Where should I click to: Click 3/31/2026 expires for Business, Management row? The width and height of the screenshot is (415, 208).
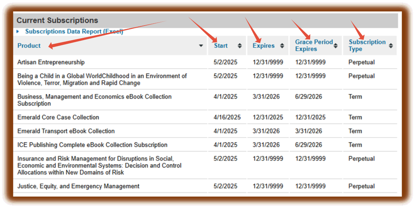pyautogui.click(x=266, y=97)
